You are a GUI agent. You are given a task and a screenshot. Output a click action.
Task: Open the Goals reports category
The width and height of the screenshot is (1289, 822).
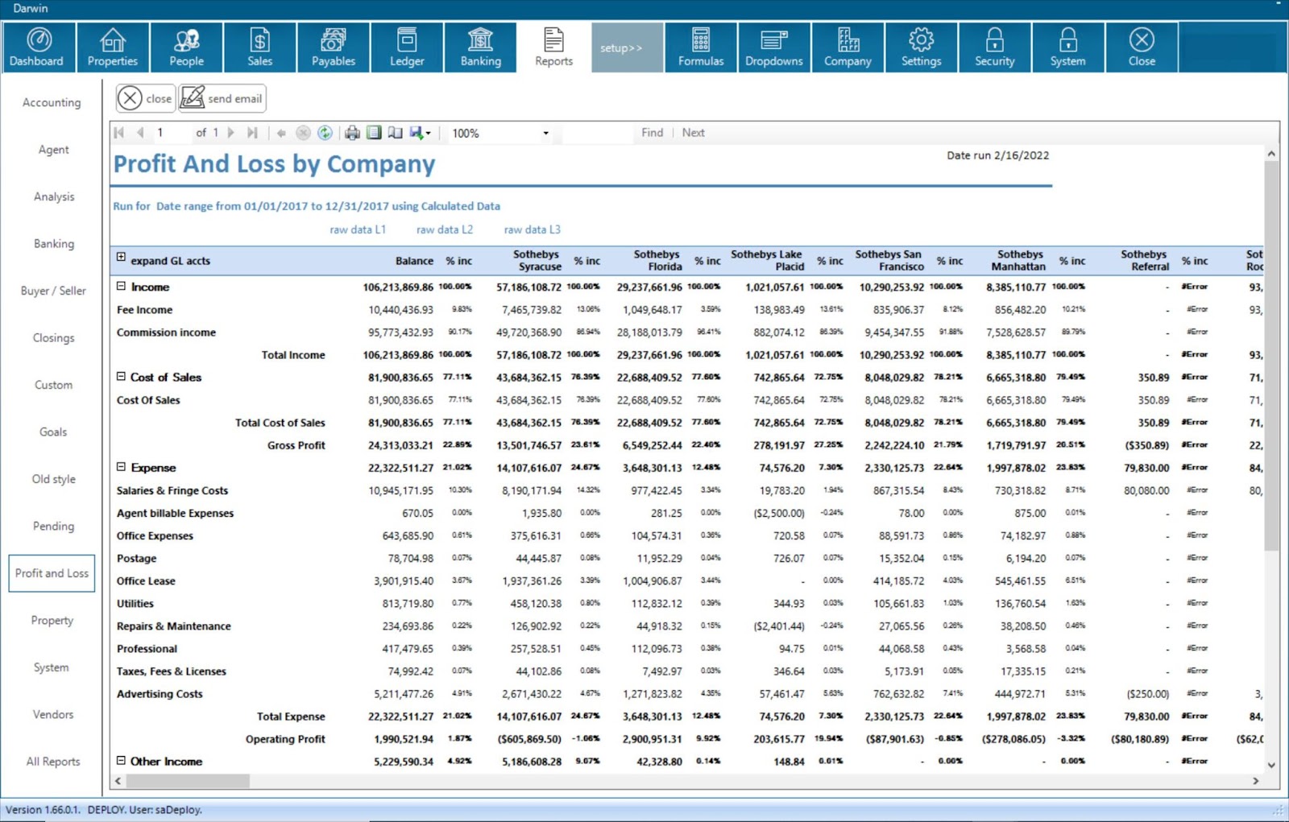pos(52,432)
